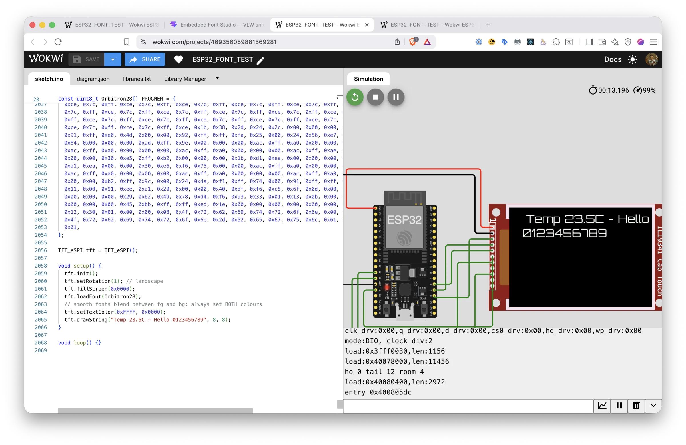Click the SHARE button
686x445 pixels.
point(145,59)
